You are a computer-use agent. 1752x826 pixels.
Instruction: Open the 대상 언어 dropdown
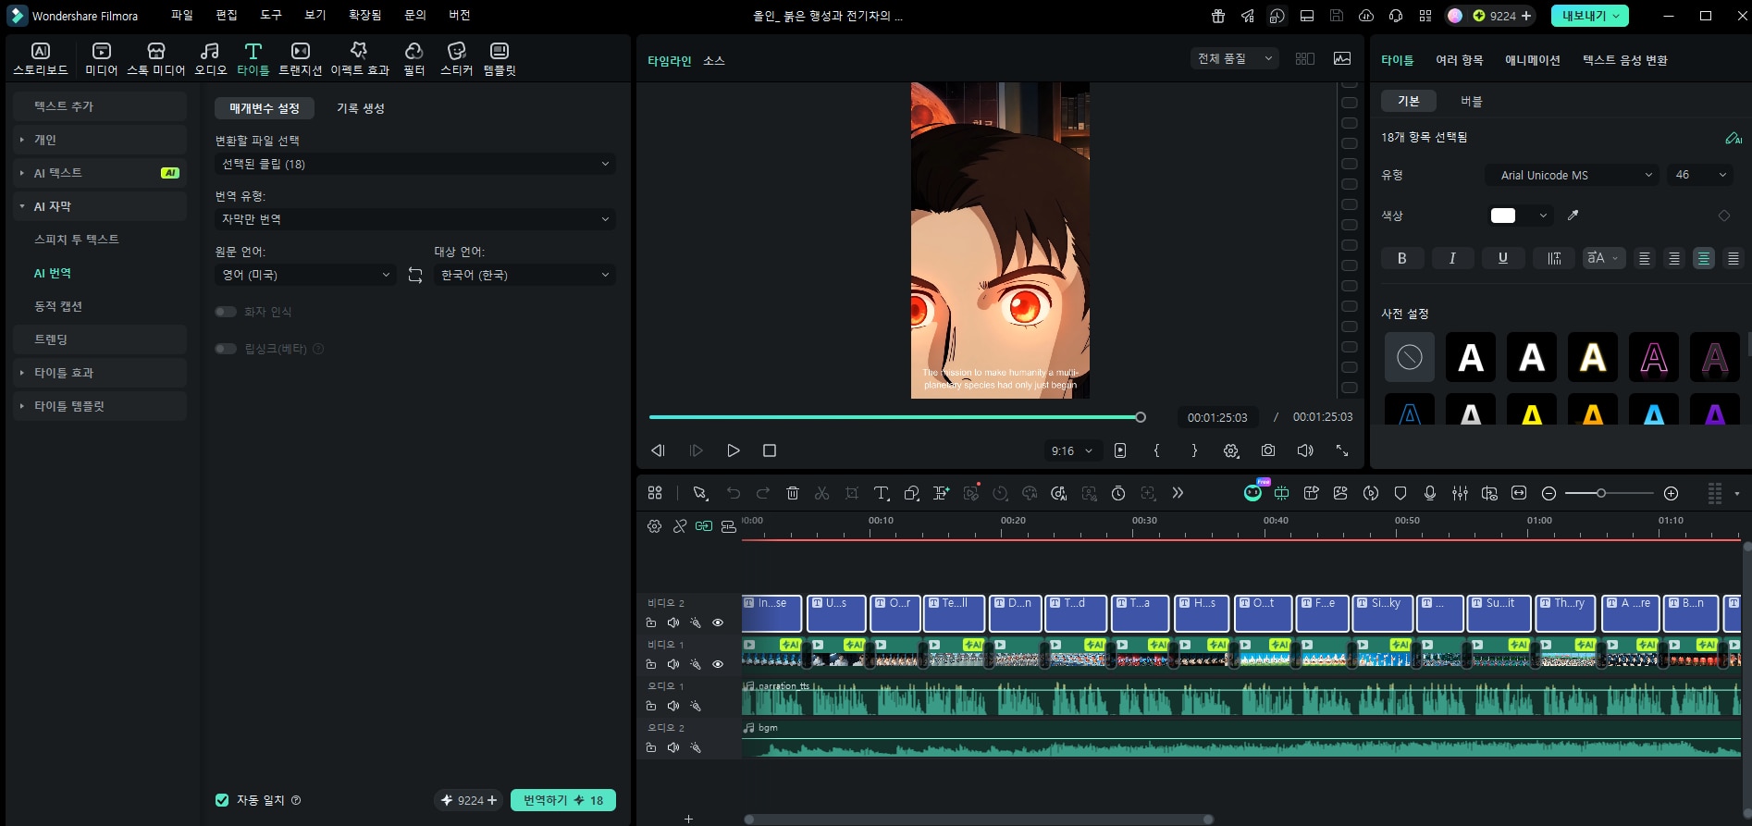tap(524, 275)
